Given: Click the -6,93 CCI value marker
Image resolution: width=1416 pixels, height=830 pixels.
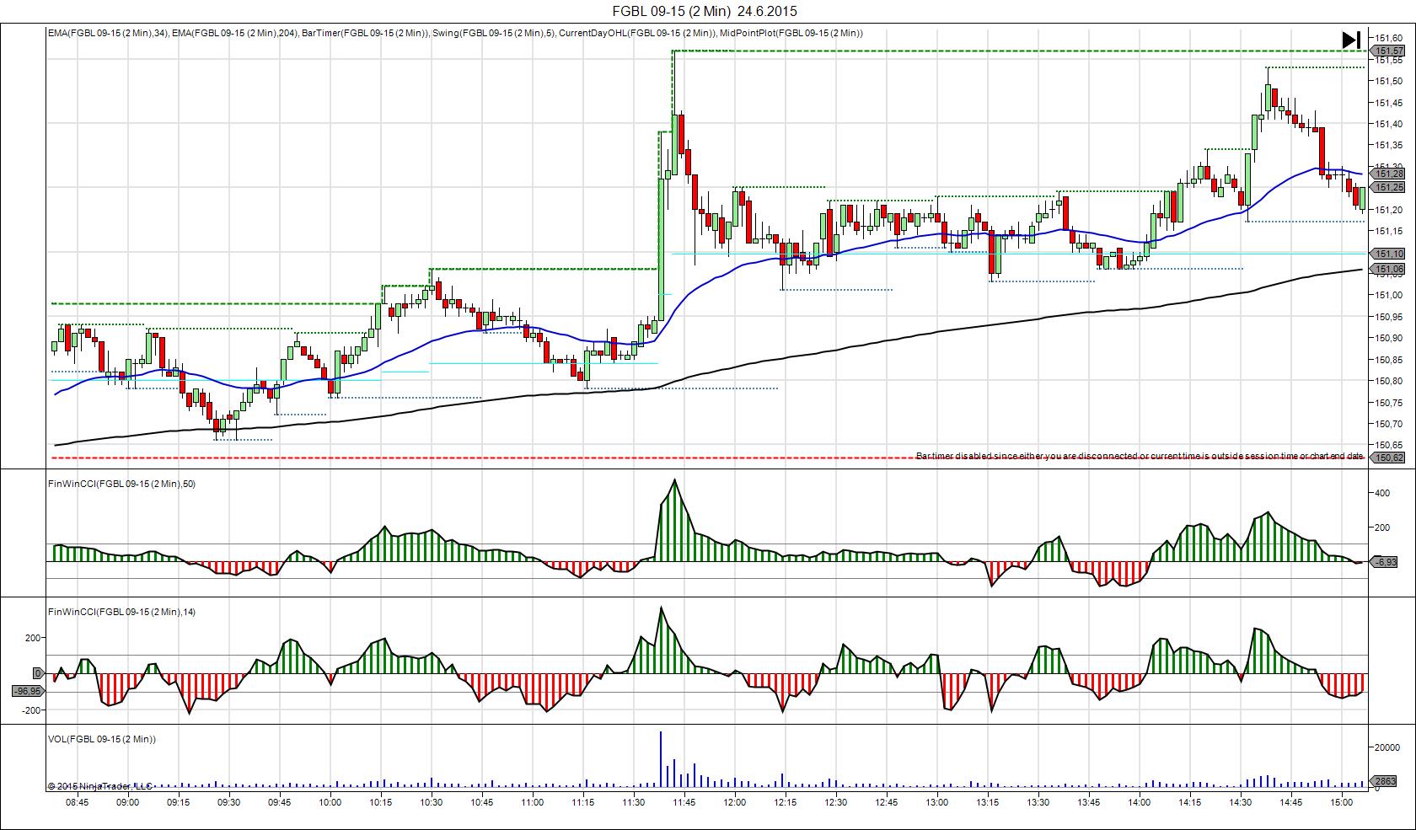Looking at the screenshot, I should pyautogui.click(x=1386, y=561).
